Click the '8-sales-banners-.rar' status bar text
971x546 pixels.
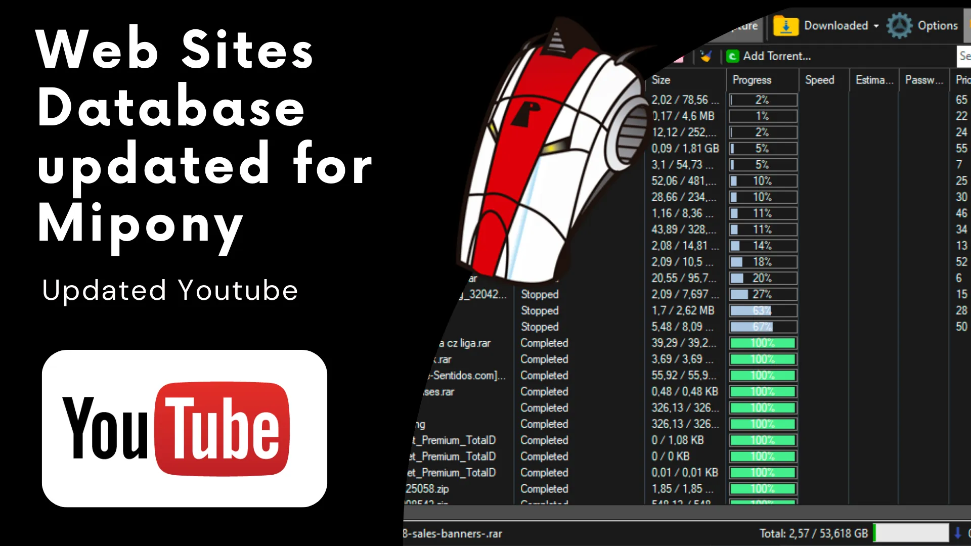[x=453, y=533]
